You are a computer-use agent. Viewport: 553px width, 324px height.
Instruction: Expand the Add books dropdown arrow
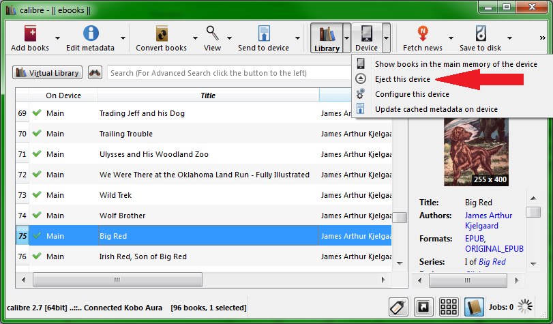pos(59,38)
